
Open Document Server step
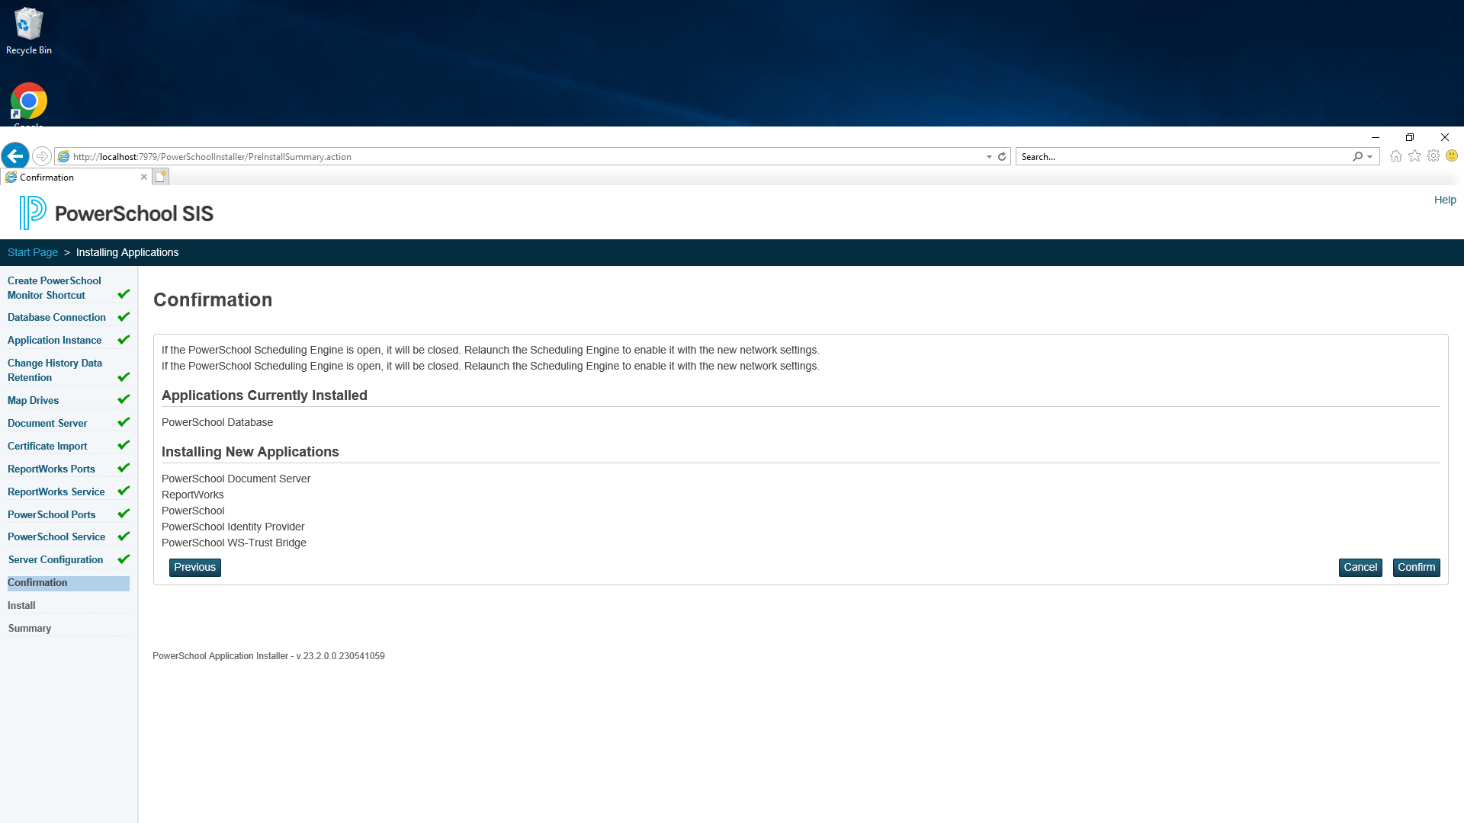[x=47, y=424]
